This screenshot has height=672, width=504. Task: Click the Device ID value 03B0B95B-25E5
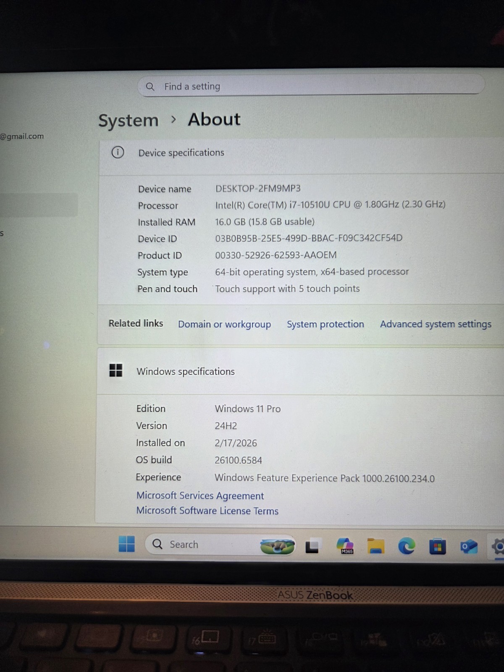point(309,238)
